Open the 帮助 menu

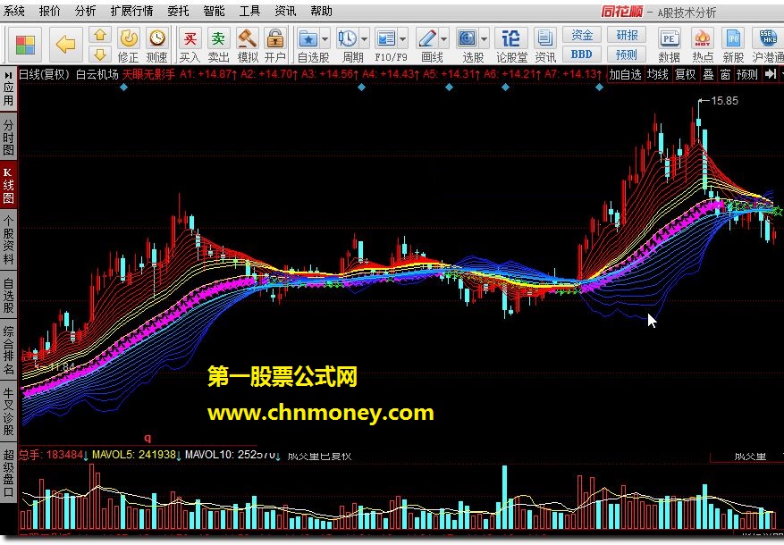[x=321, y=11]
